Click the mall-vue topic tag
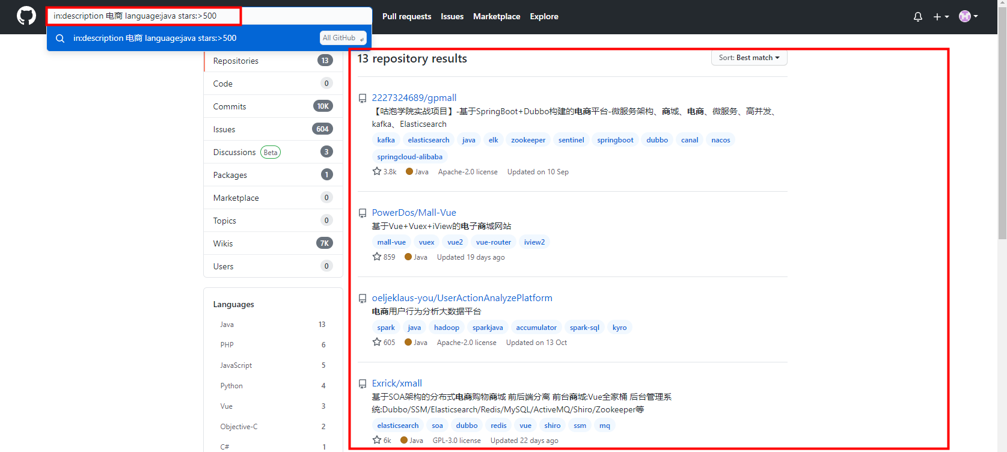The height and width of the screenshot is (452, 1007). (391, 242)
